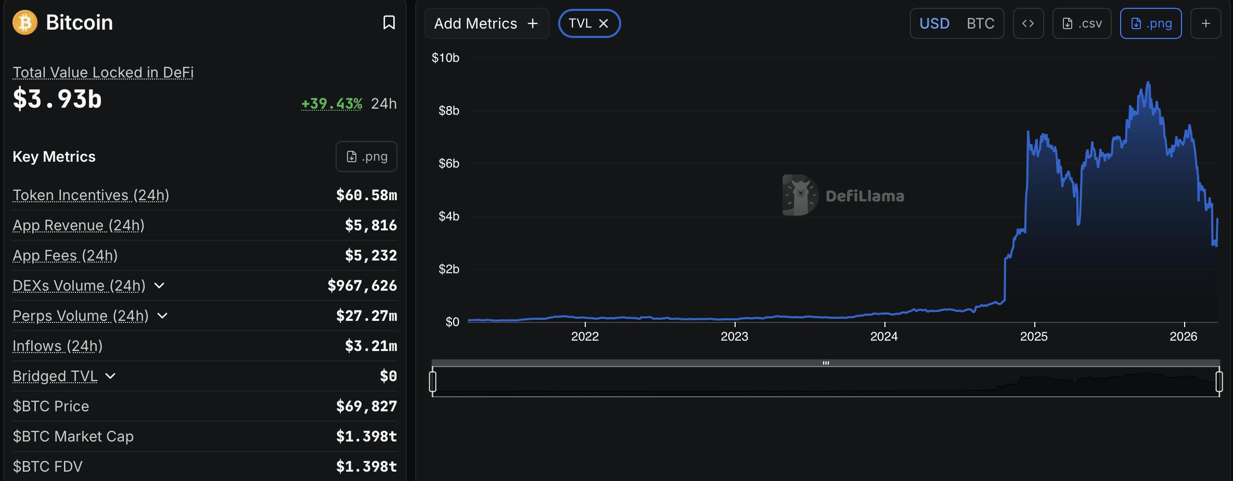Viewport: 1233px width, 481px height.
Task: Open the Add Metrics menu
Action: point(486,23)
